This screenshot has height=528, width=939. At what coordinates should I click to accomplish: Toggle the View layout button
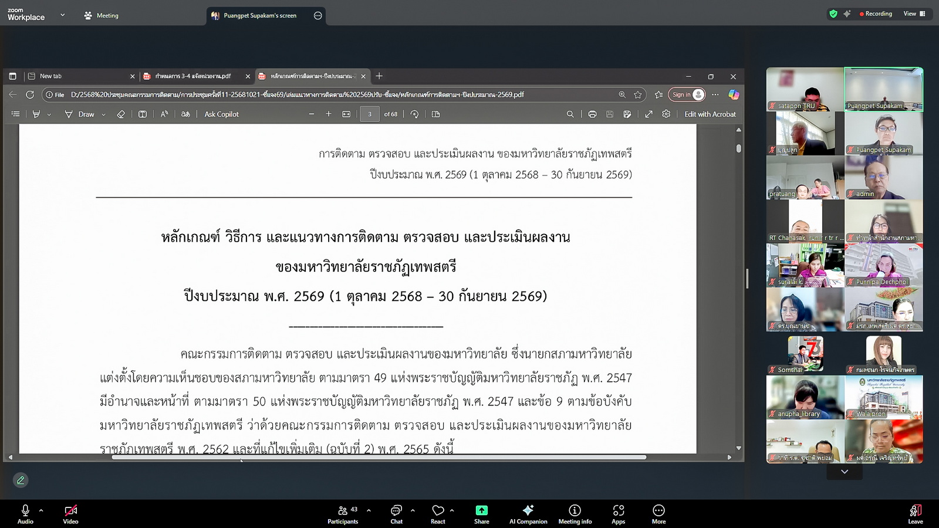[914, 13]
